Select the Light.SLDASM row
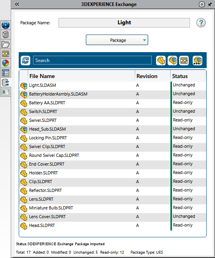 click(x=113, y=85)
